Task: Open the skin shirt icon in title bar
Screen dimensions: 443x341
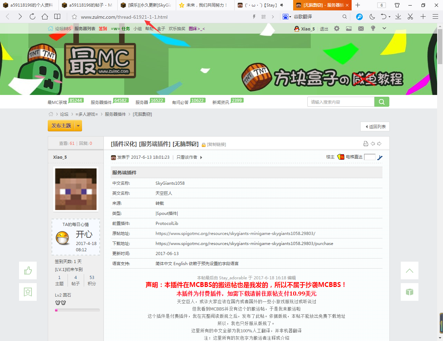Action: [397, 5]
